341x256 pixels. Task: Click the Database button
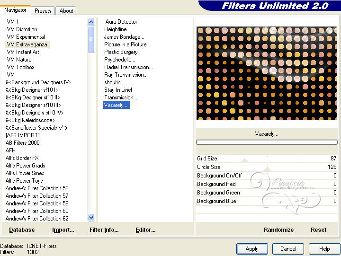(22, 230)
